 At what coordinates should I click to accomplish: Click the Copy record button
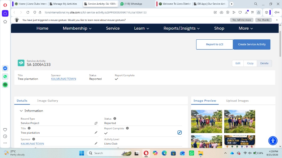click(x=250, y=63)
